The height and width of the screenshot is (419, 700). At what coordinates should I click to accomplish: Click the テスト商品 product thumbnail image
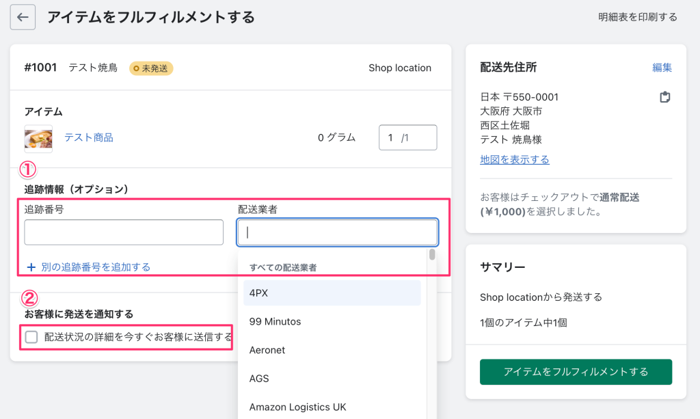pyautogui.click(x=38, y=137)
